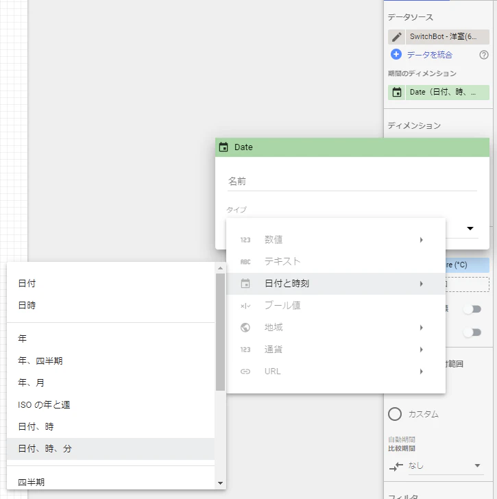The width and height of the screenshot is (497, 499).
Task: Click calendar icon in Date header
Action: pyautogui.click(x=223, y=147)
